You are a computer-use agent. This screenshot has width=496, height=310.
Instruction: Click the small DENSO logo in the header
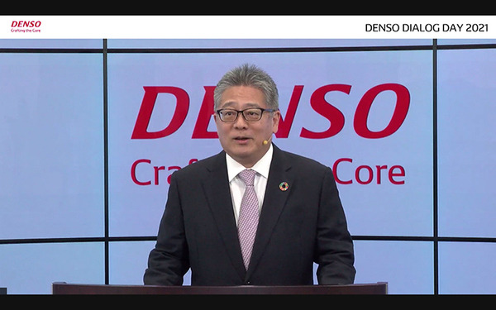click(26, 24)
